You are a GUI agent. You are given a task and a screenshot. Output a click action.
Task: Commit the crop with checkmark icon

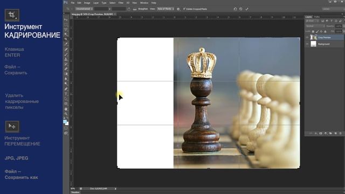tap(247, 9)
